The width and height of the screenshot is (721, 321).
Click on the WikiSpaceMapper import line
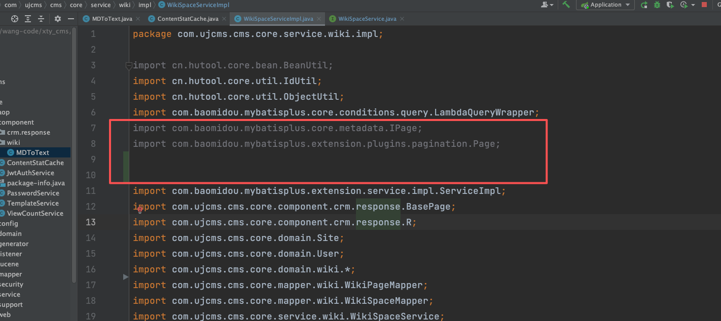[283, 301]
